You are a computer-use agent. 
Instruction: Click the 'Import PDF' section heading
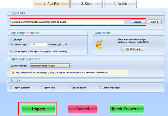coord(18,13)
